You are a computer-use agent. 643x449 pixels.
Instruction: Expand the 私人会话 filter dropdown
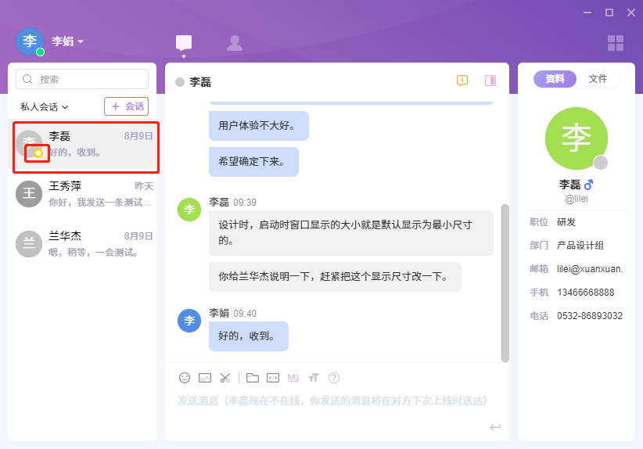(45, 106)
